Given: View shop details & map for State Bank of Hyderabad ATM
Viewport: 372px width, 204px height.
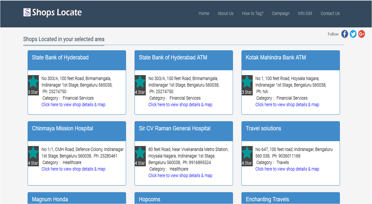Looking at the screenshot, I should coord(180,105).
